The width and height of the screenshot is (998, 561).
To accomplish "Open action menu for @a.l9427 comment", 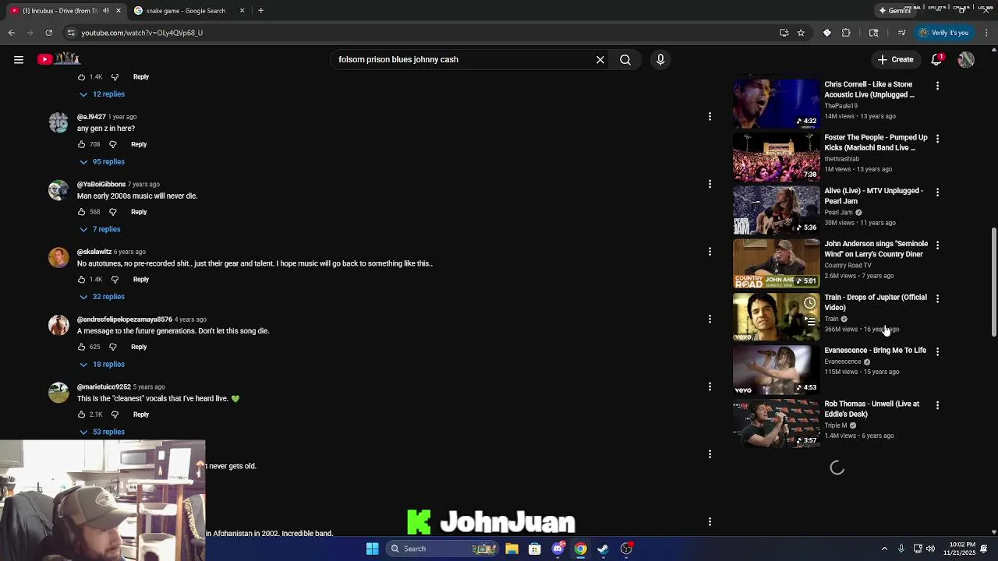I will point(710,116).
